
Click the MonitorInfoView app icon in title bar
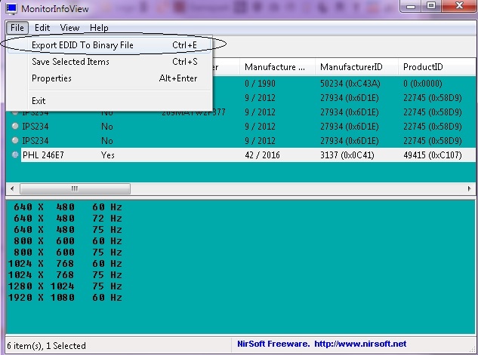[x=11, y=8]
